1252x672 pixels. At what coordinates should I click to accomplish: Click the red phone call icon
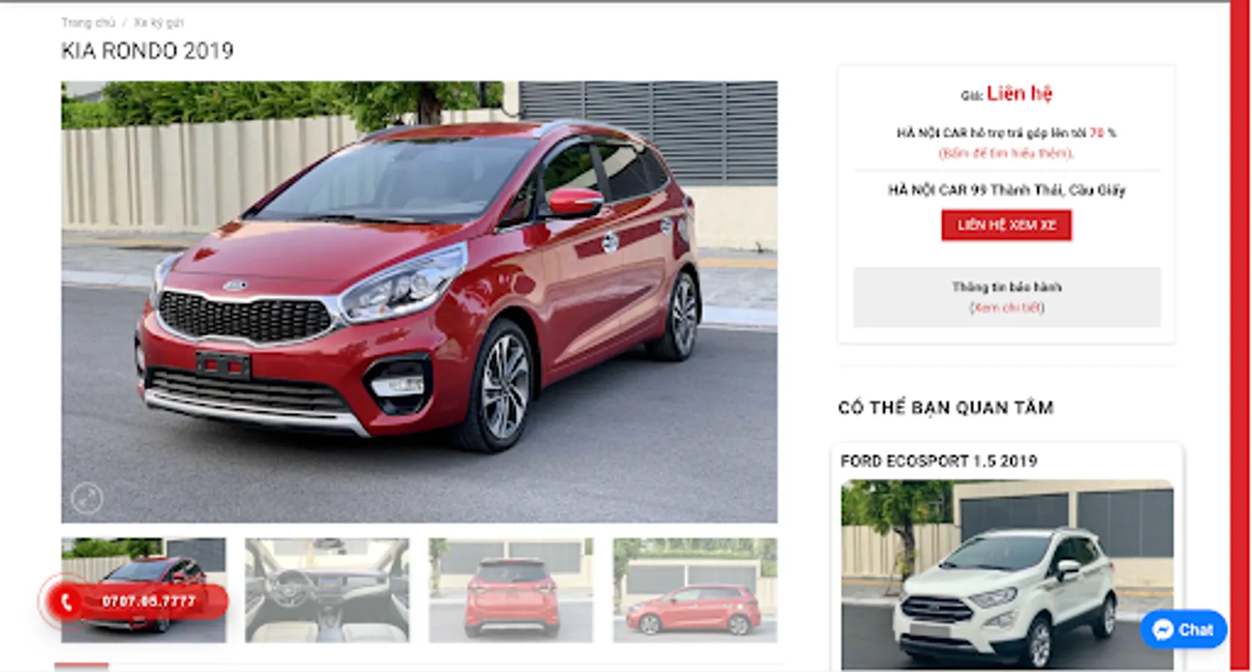point(66,602)
